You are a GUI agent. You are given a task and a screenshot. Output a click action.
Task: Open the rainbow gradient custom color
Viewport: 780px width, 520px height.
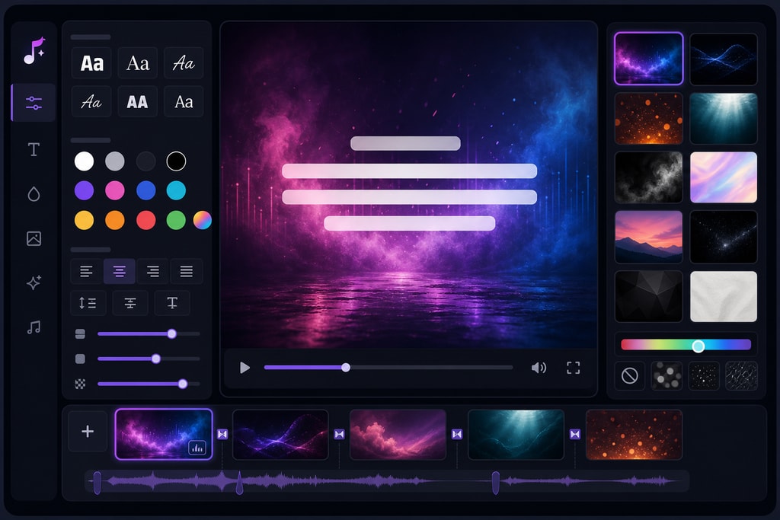coord(203,220)
